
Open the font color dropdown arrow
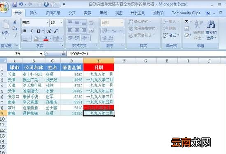tap(51, 39)
